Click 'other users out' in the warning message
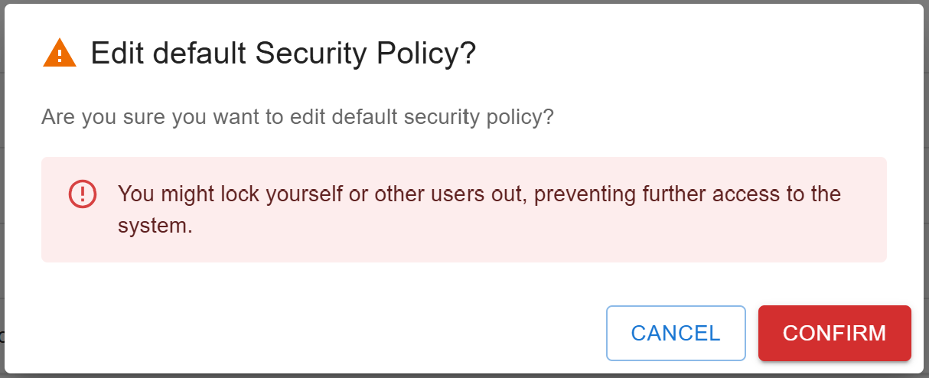The height and width of the screenshot is (378, 929). [449, 194]
